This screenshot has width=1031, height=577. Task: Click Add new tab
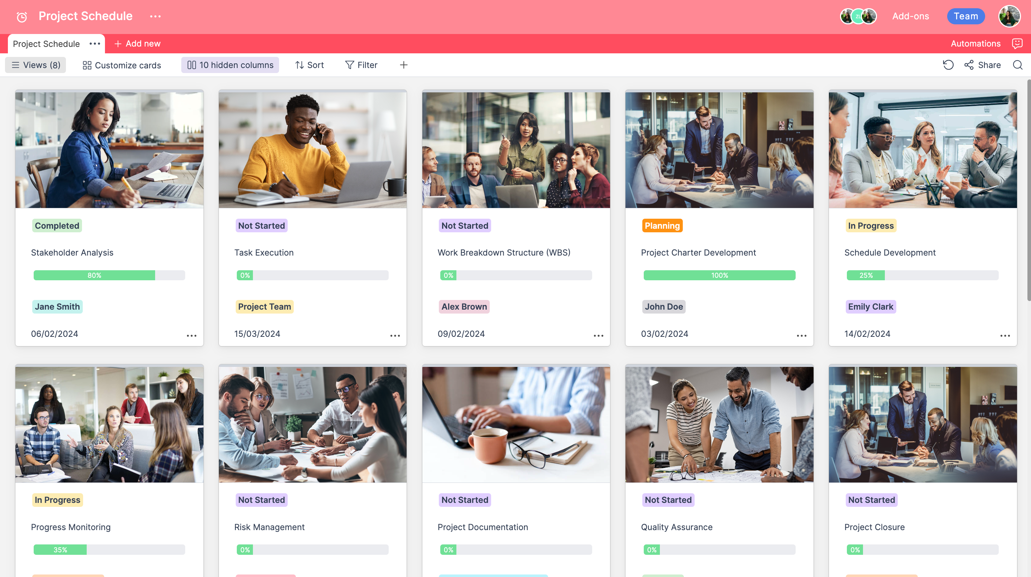click(137, 44)
